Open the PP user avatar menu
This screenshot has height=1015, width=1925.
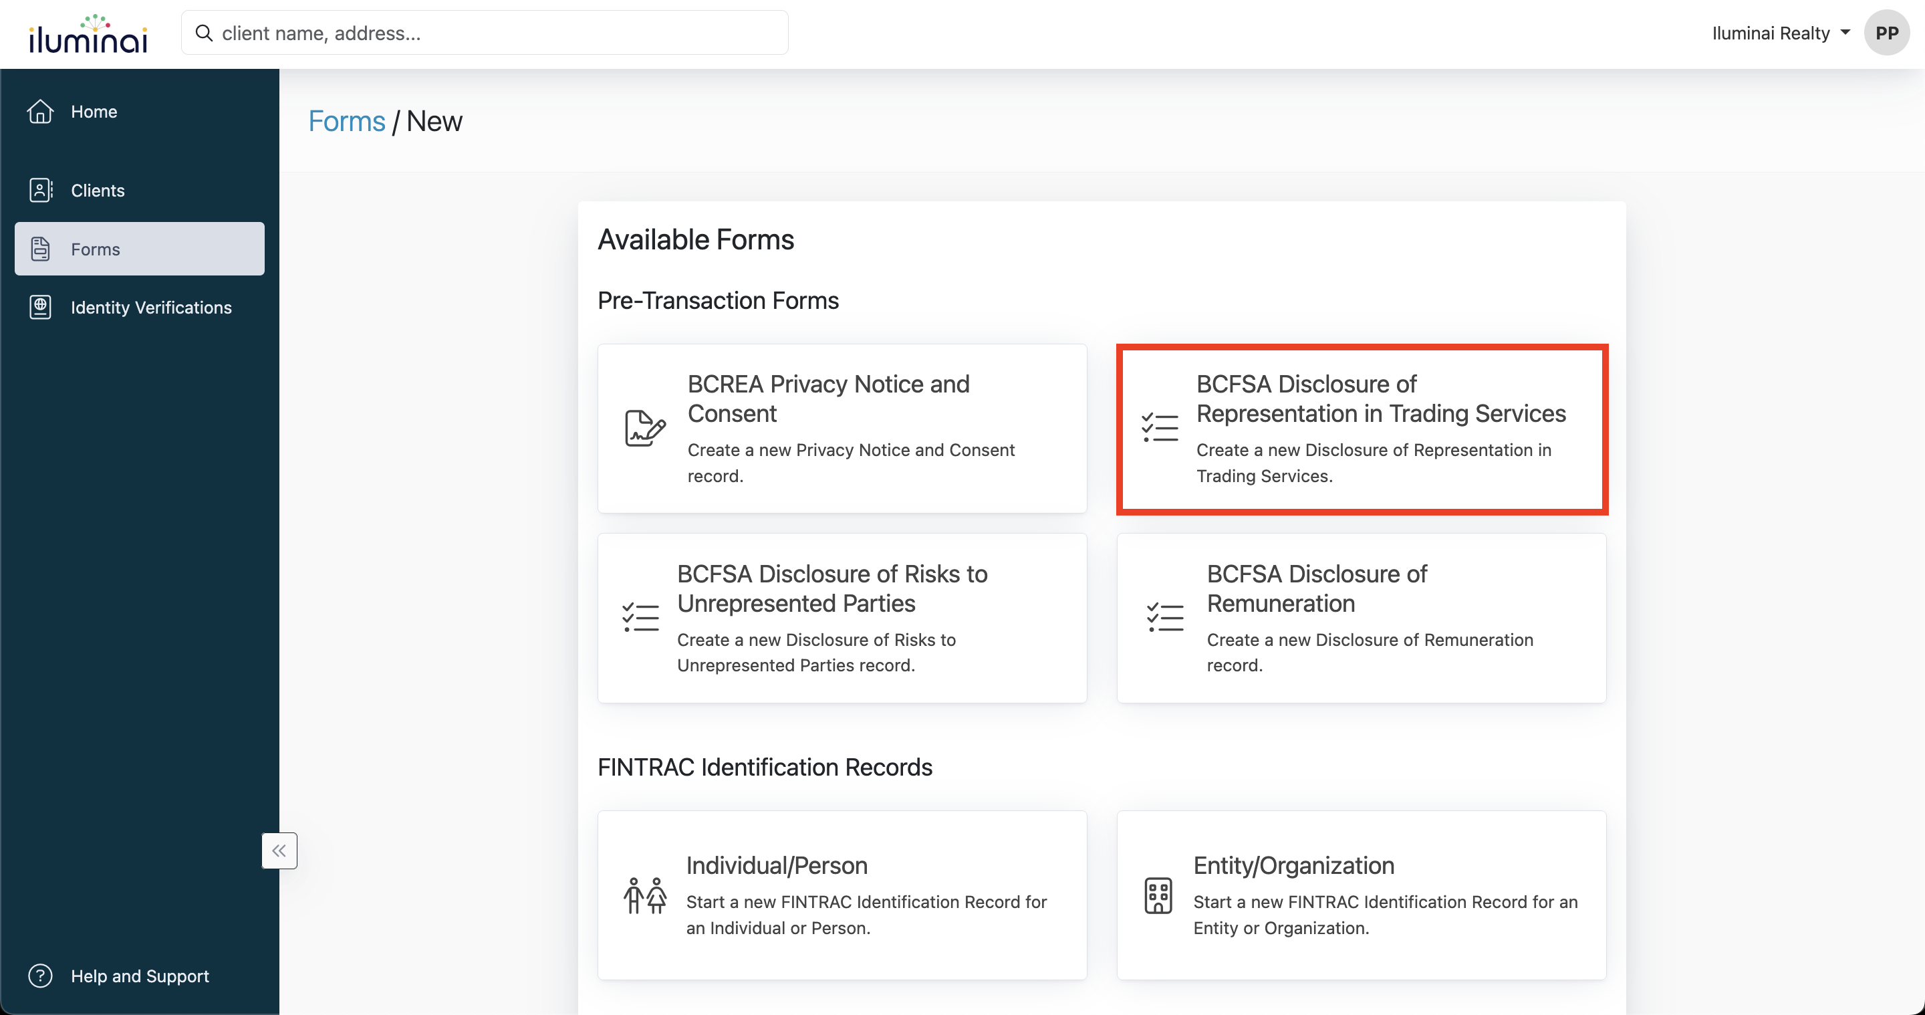tap(1886, 33)
